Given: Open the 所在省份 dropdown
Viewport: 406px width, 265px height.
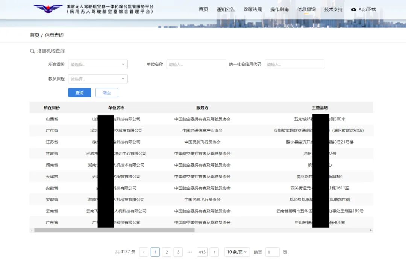Looking at the screenshot, I should point(98,64).
